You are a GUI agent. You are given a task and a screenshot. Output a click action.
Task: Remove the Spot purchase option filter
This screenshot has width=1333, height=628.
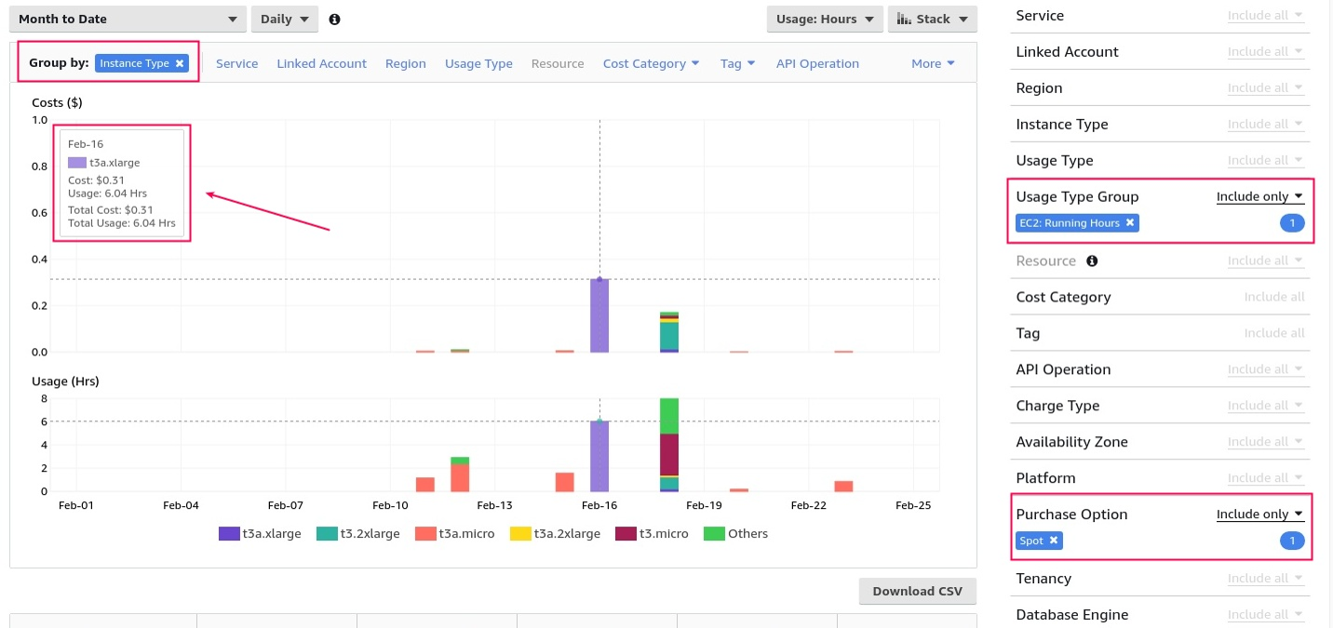click(1053, 541)
